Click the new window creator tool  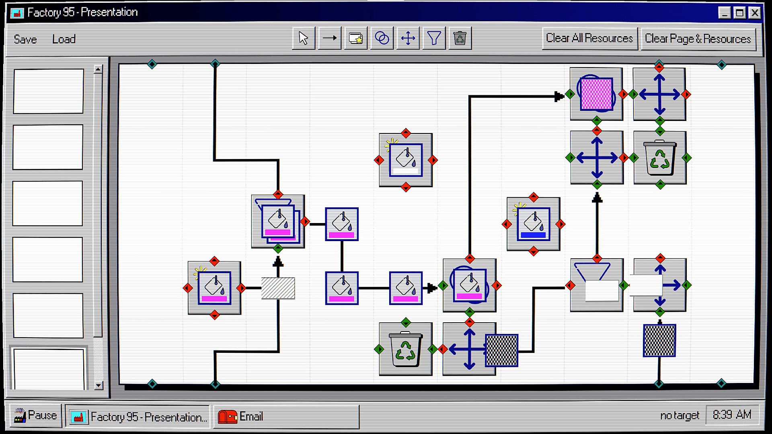356,39
